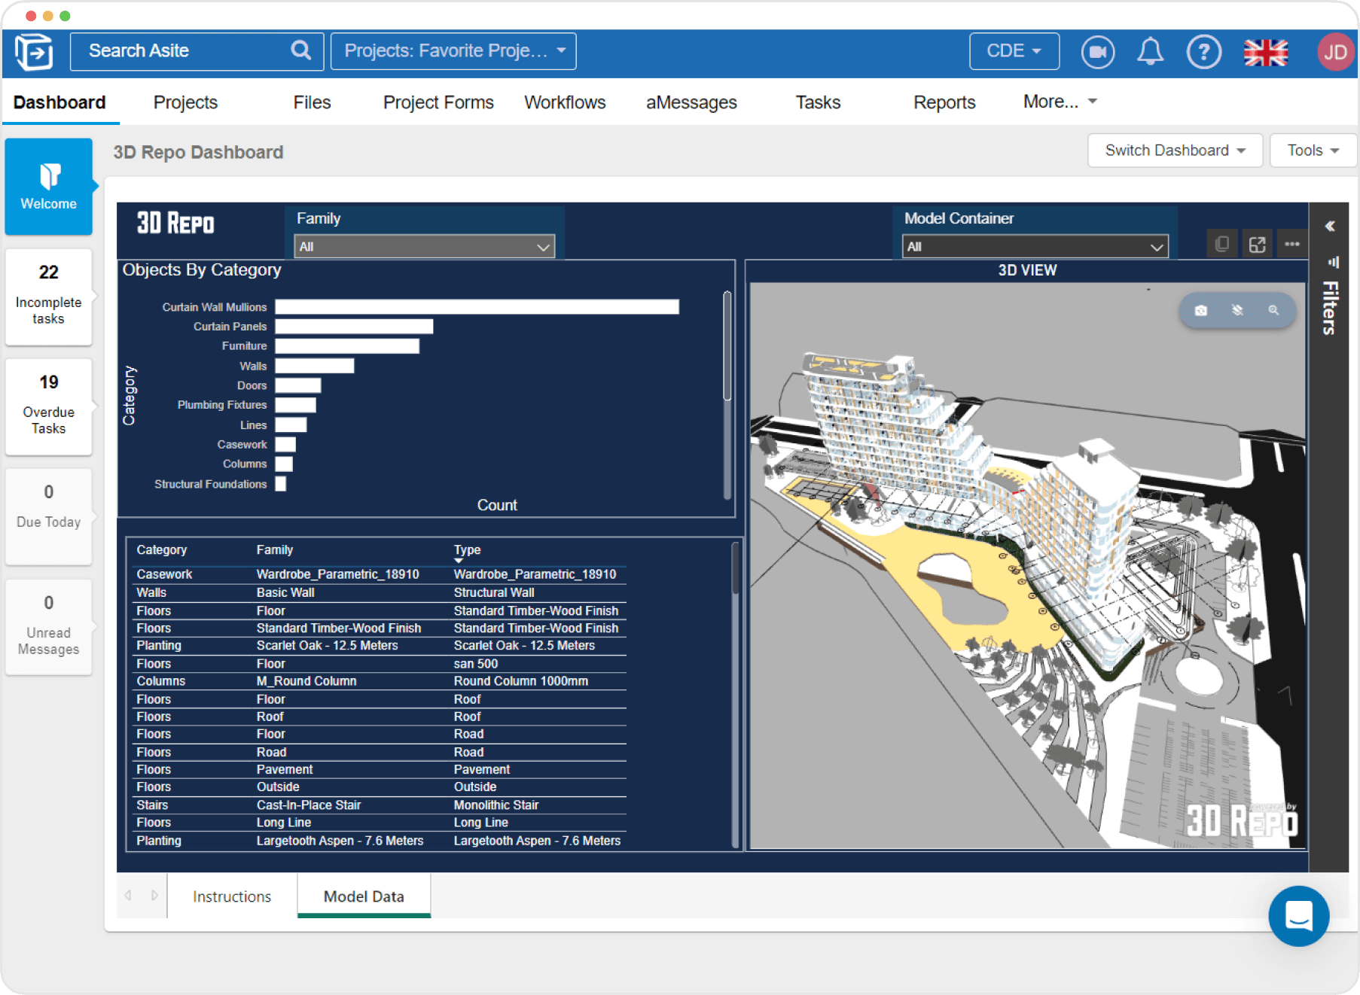Open more options ellipsis in report header

click(x=1292, y=244)
